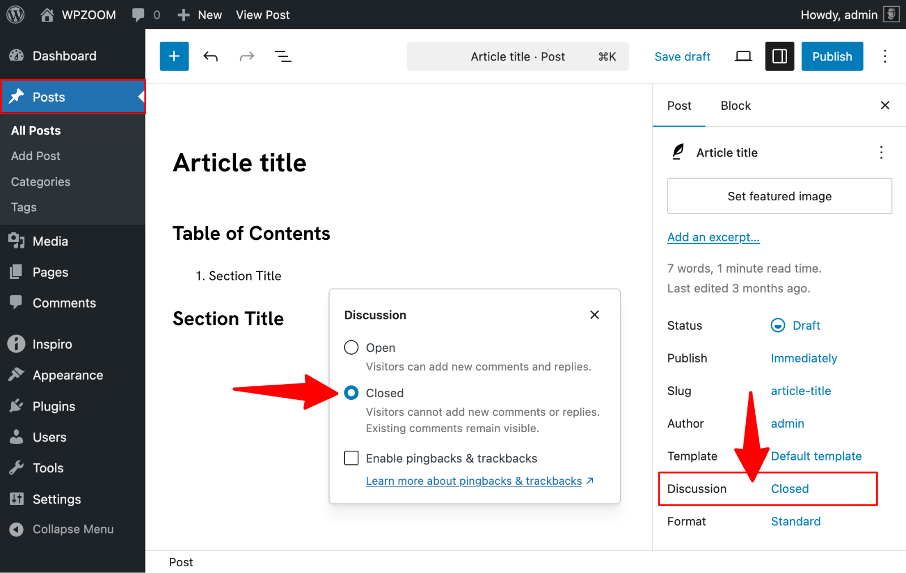Viewport: 906px width, 573px height.
Task: Change Status from Draft
Action: pyautogui.click(x=796, y=325)
